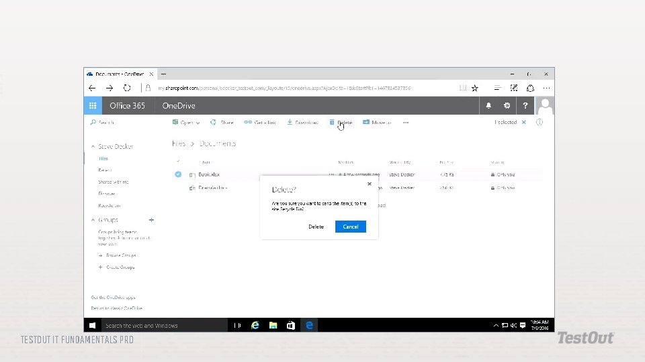This screenshot has height=362, width=645.
Task: Open Task View on the taskbar
Action: click(x=237, y=325)
